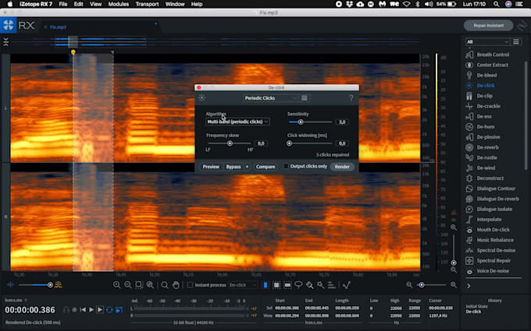The image size is (531, 331).
Task: Click the Sensitivity value field 3,0
Action: 342,122
